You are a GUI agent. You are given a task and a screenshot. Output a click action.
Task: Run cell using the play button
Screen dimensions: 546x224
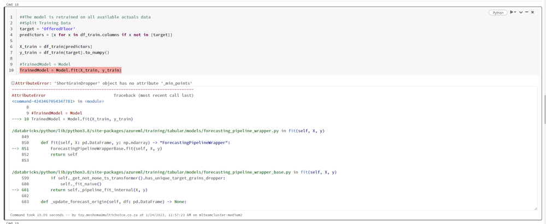(x=512, y=12)
